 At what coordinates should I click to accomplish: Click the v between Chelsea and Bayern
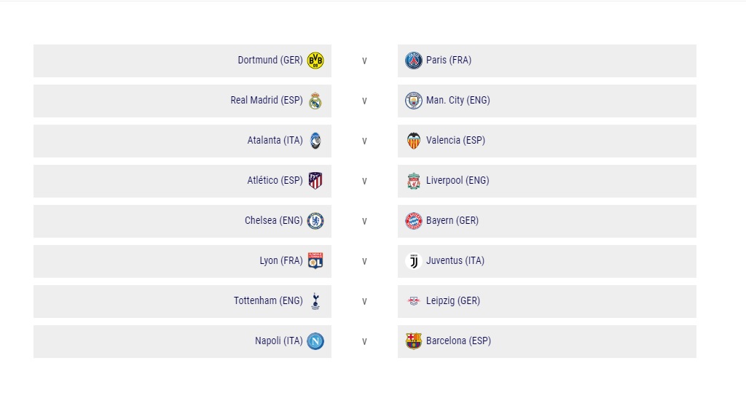[x=364, y=221]
